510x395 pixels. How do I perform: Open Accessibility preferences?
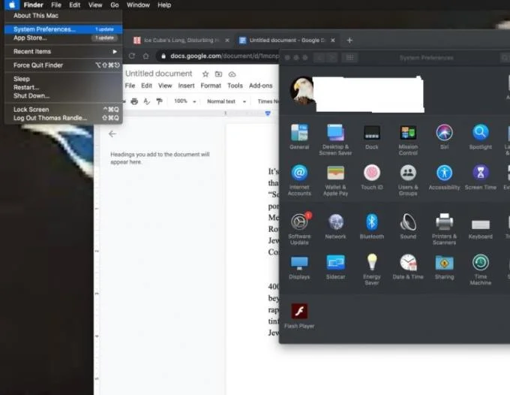click(x=444, y=177)
